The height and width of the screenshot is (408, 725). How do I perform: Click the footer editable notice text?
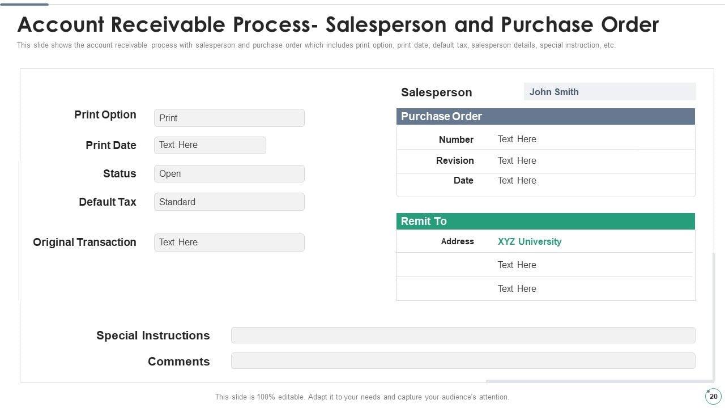tap(362, 397)
